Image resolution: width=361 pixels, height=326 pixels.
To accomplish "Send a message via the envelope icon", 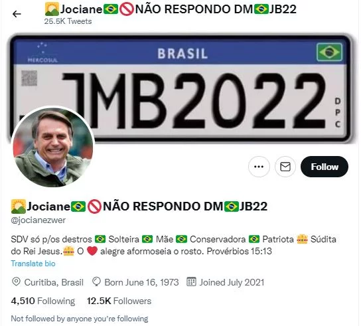I will coord(285,167).
